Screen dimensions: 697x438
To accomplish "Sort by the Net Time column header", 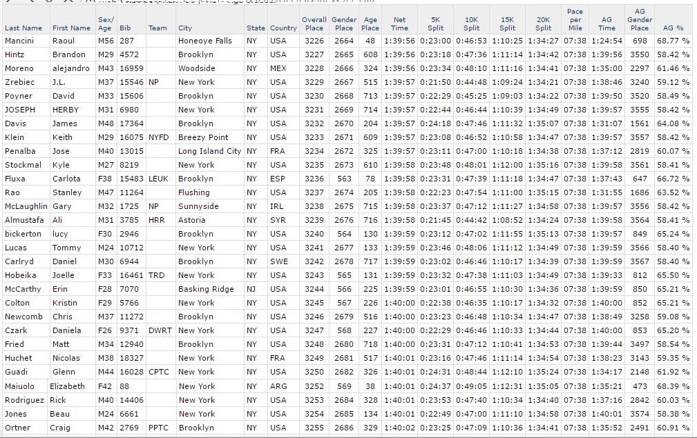I will 399,24.
